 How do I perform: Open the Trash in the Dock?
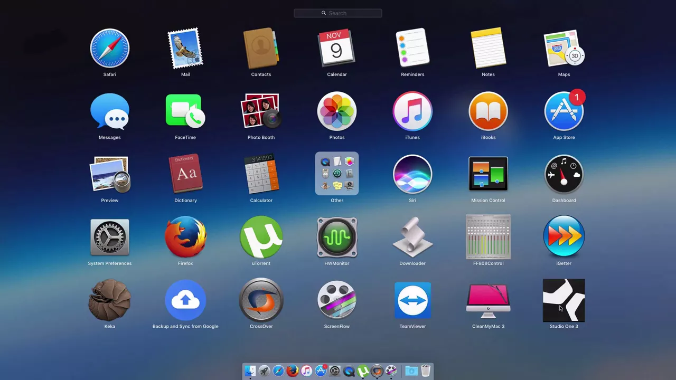(x=426, y=371)
